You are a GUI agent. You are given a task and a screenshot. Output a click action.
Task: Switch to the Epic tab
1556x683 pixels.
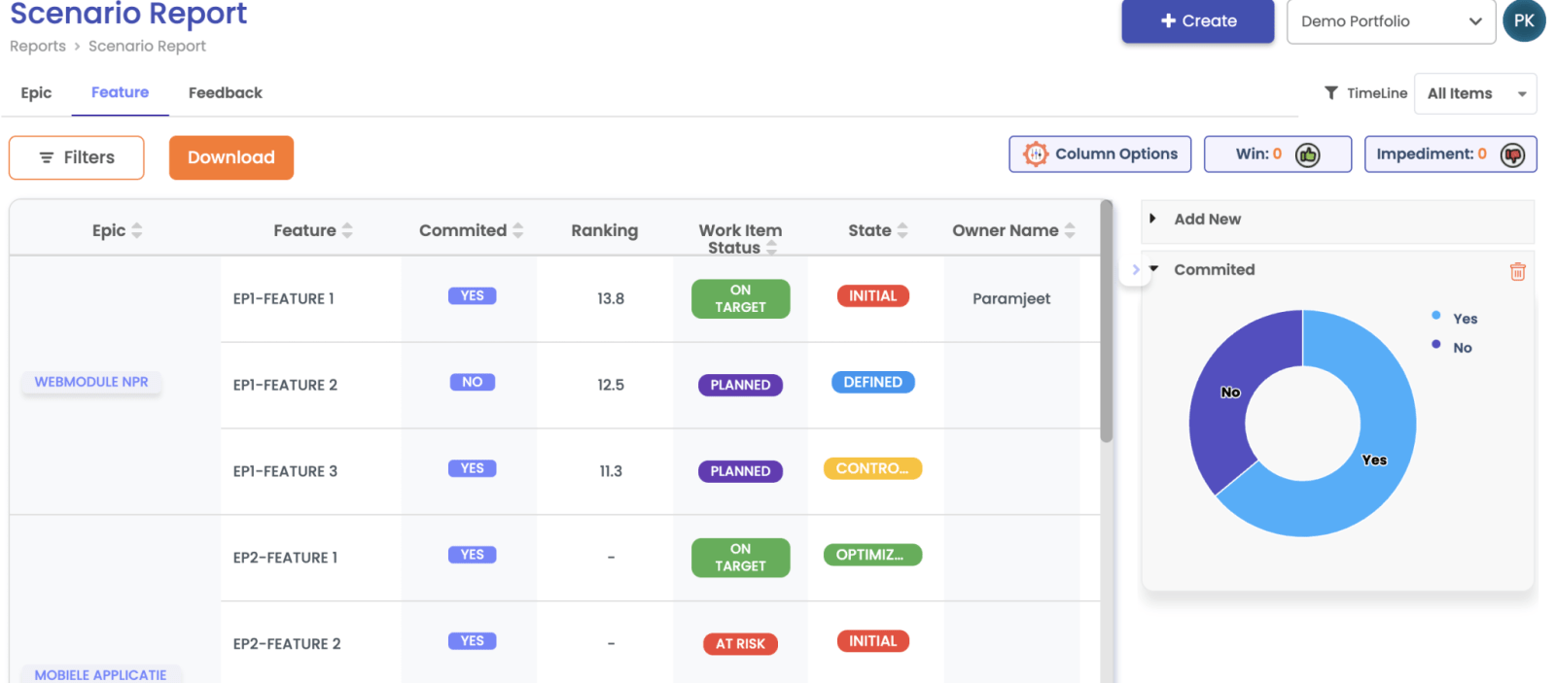[x=36, y=93]
